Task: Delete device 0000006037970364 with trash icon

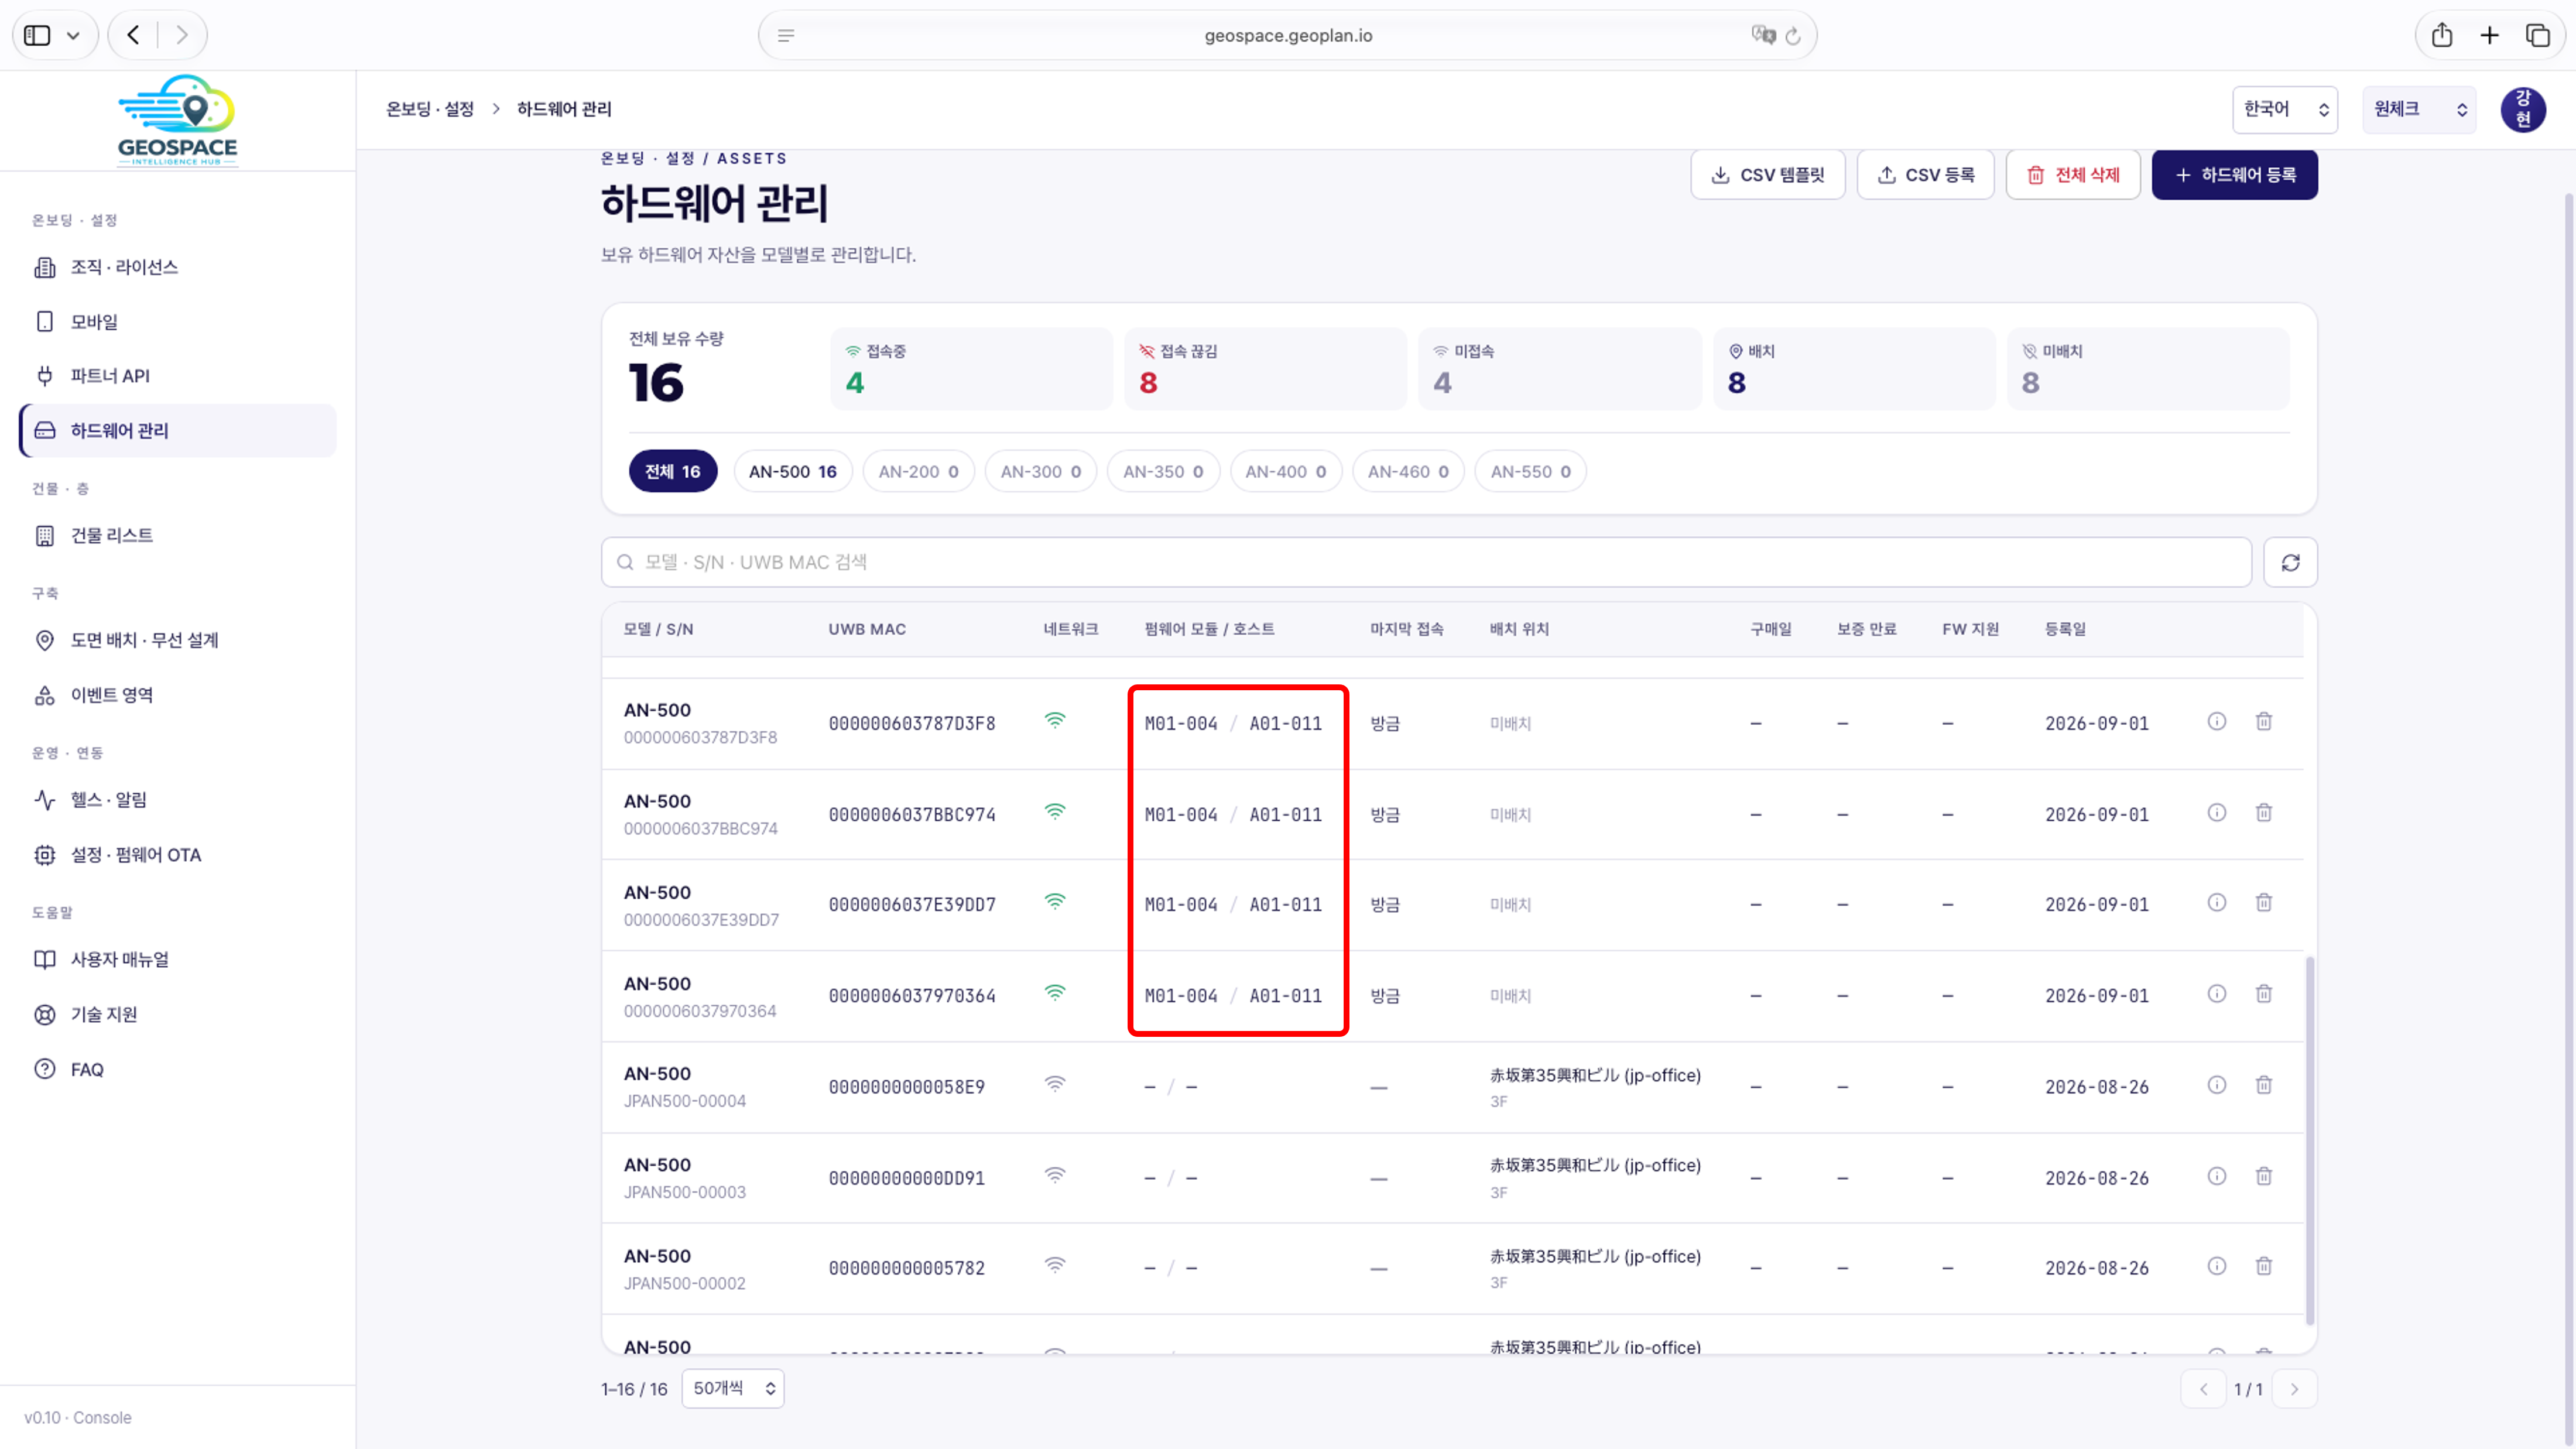Action: (x=2264, y=994)
